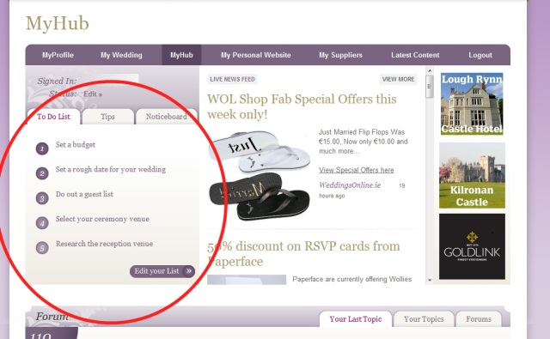Select the number 5 circle beside reception venue item
Viewport: 550px width, 339px height.
[x=42, y=248]
